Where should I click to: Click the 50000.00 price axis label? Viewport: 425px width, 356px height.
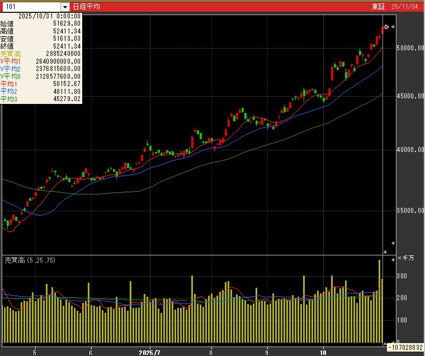point(408,48)
